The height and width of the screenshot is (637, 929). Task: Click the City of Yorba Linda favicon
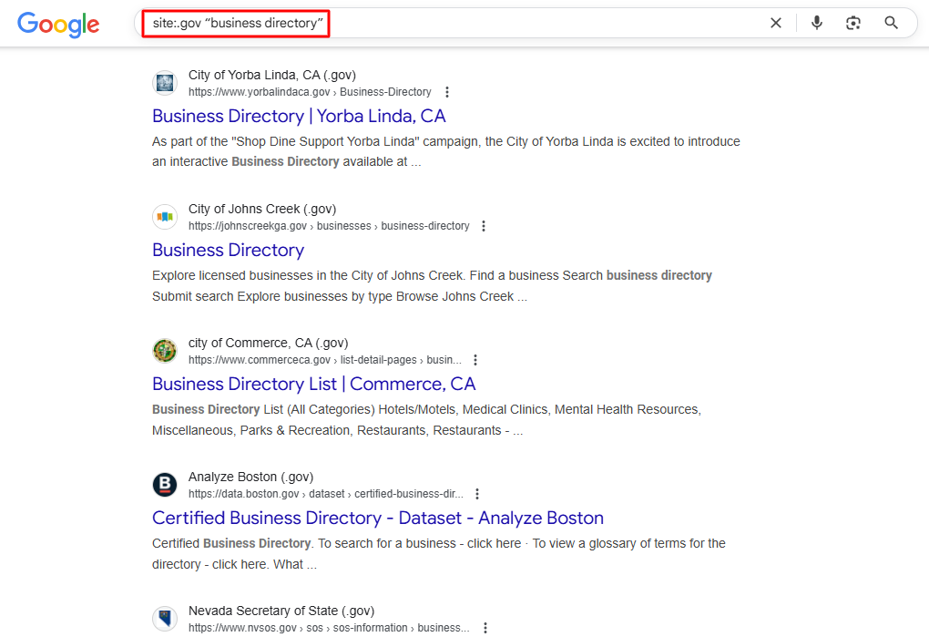pos(165,83)
